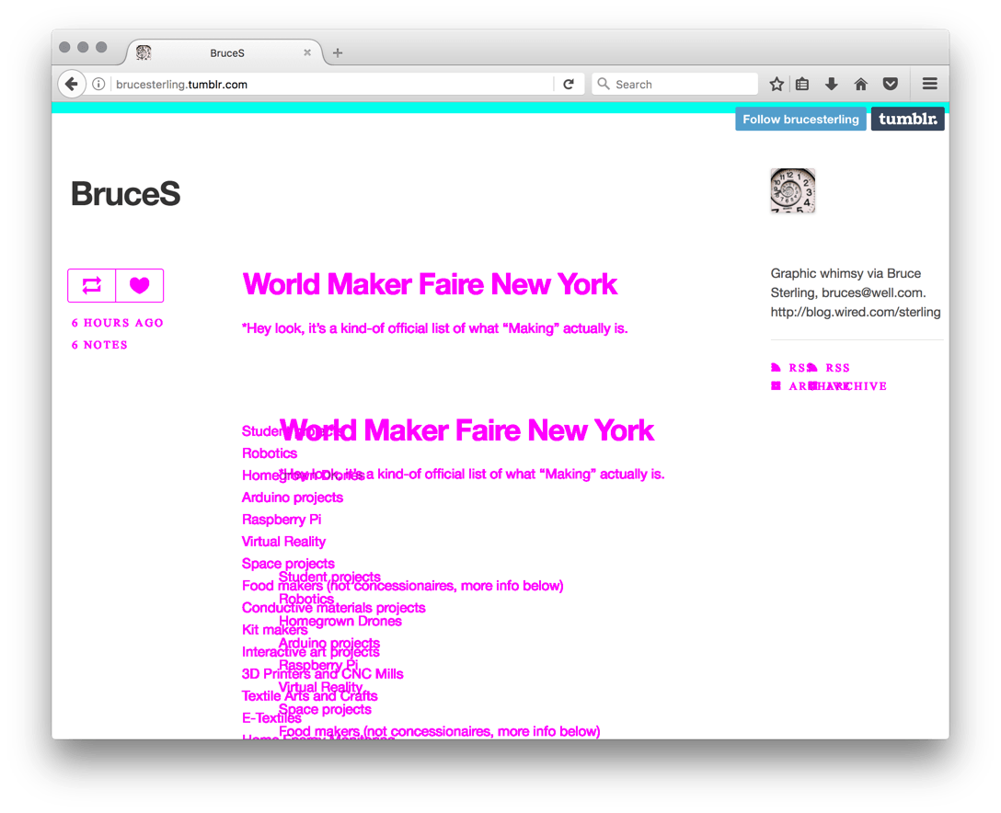The height and width of the screenshot is (813, 1001).
Task: Click Follow brucesterling button
Action: tap(800, 120)
